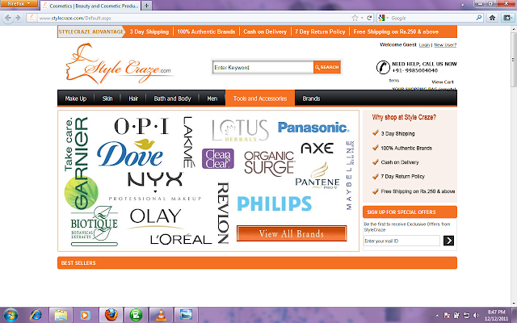Click the New User? link

tap(445, 45)
